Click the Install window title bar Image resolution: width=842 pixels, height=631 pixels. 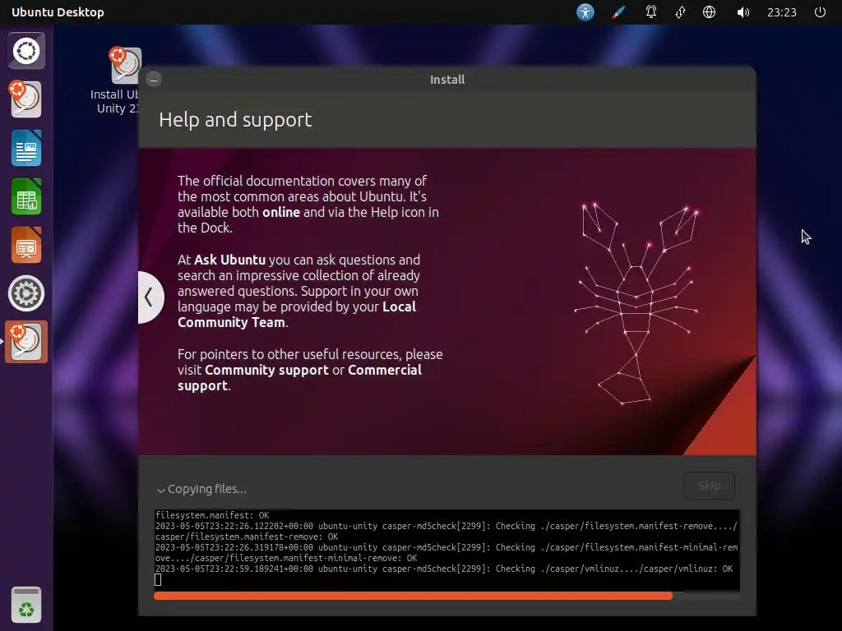[x=446, y=80]
